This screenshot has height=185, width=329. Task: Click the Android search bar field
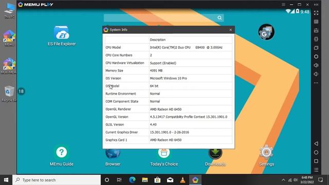coord(163,18)
